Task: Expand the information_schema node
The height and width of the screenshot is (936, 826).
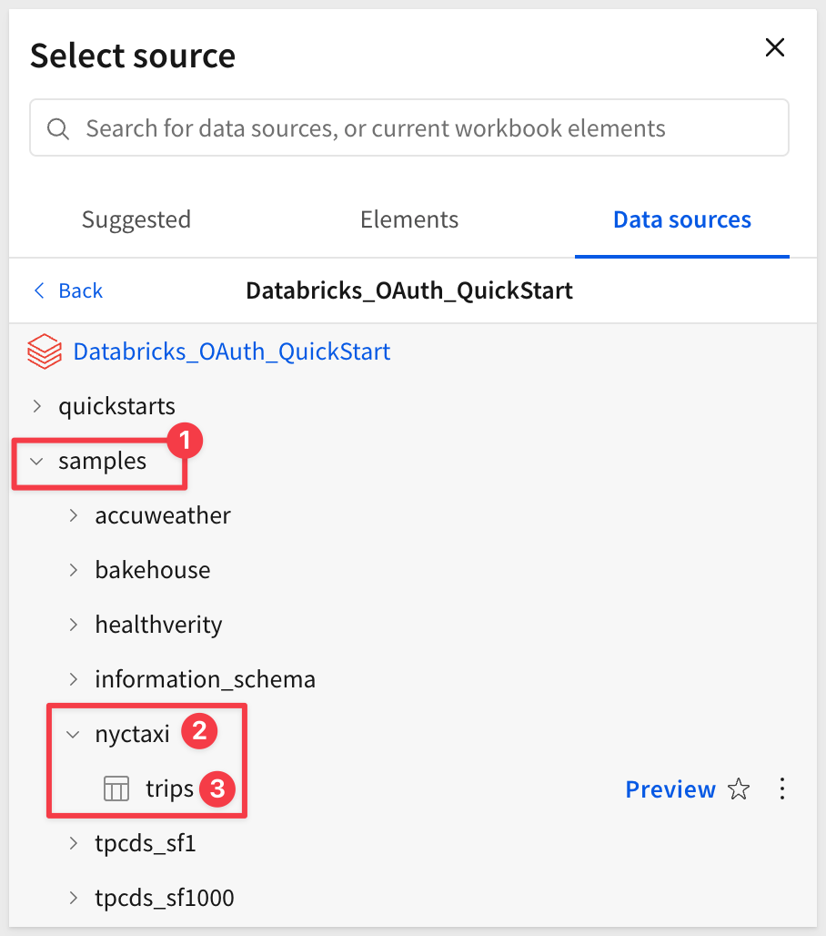Action: 74,679
